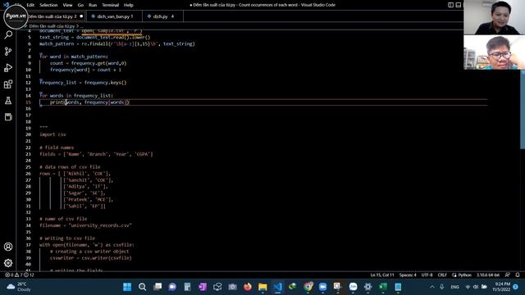Click on 'import csv' line

(x=52, y=134)
